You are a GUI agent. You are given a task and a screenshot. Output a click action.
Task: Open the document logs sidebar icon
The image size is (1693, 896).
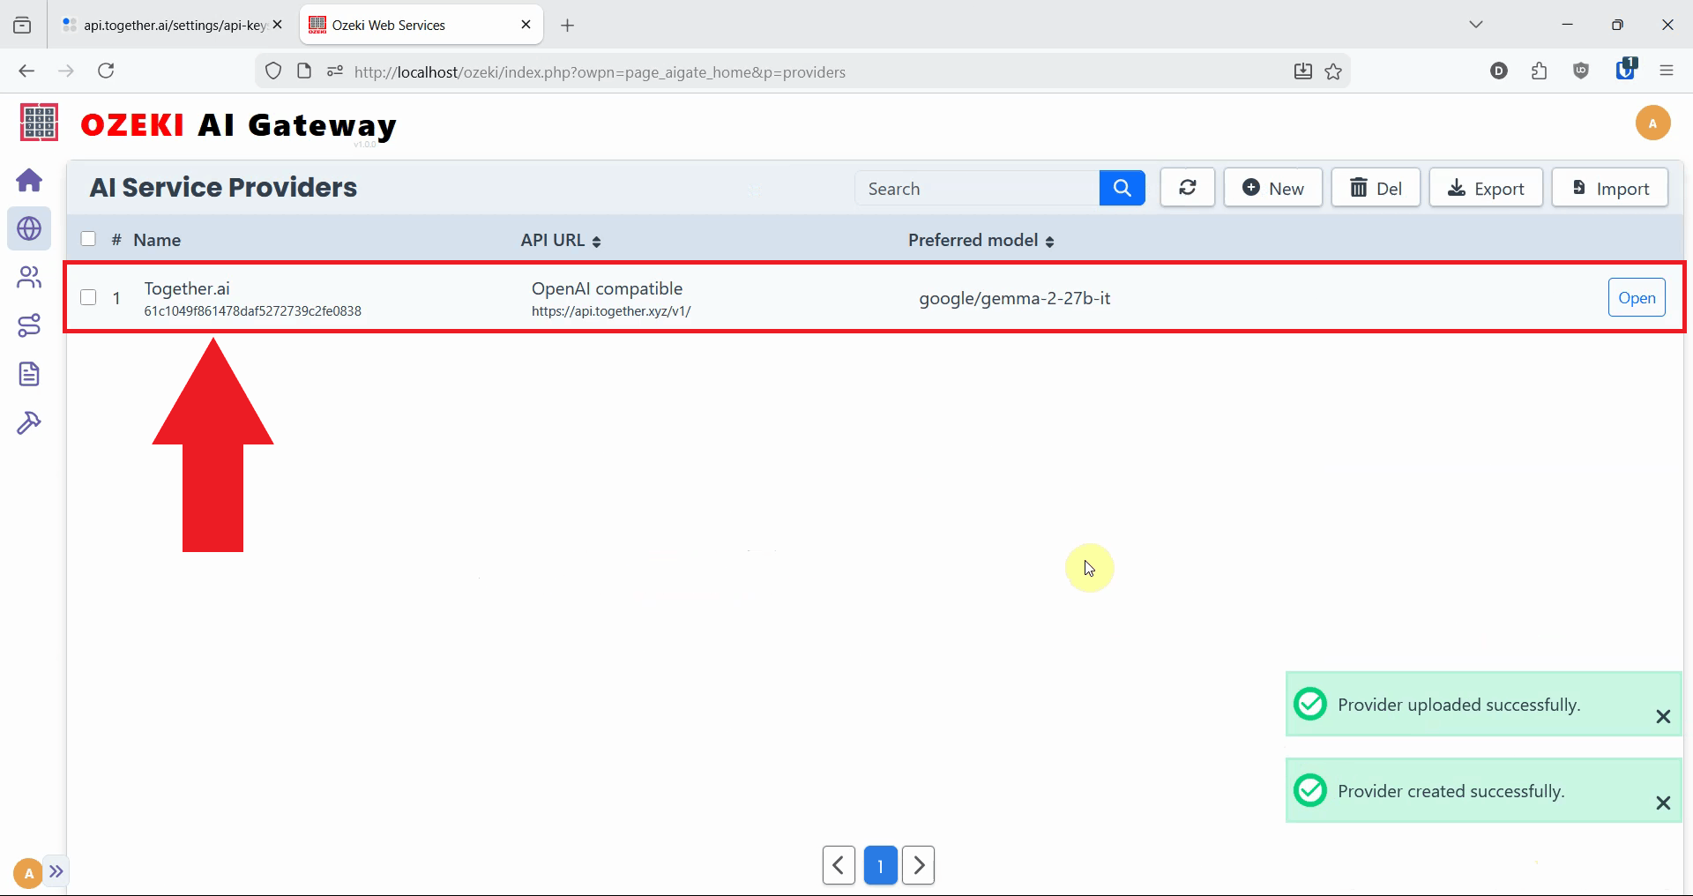pos(29,374)
